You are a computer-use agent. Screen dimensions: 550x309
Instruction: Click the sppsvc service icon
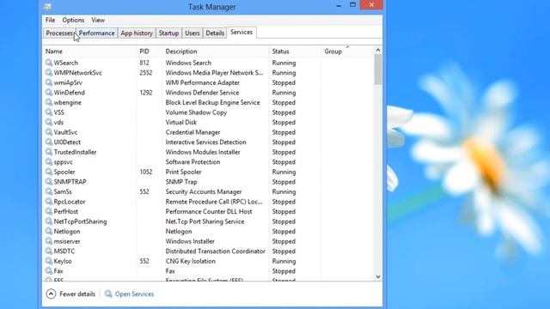[49, 162]
